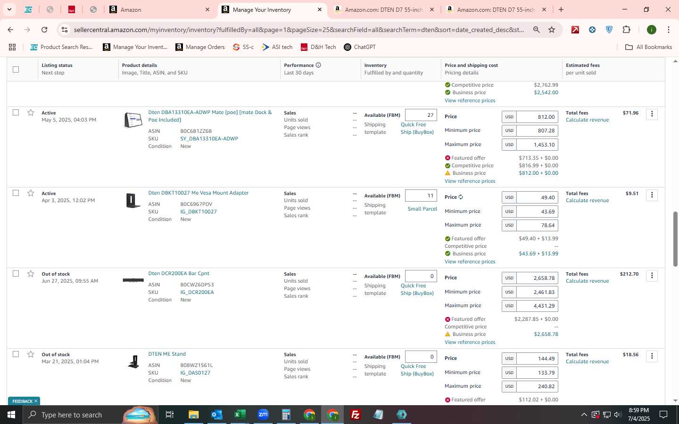
Task: Click the repricing sync icon beside DBKT10027 Price
Action: pyautogui.click(x=461, y=197)
